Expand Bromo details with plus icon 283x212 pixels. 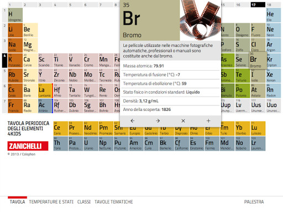tap(208, 121)
